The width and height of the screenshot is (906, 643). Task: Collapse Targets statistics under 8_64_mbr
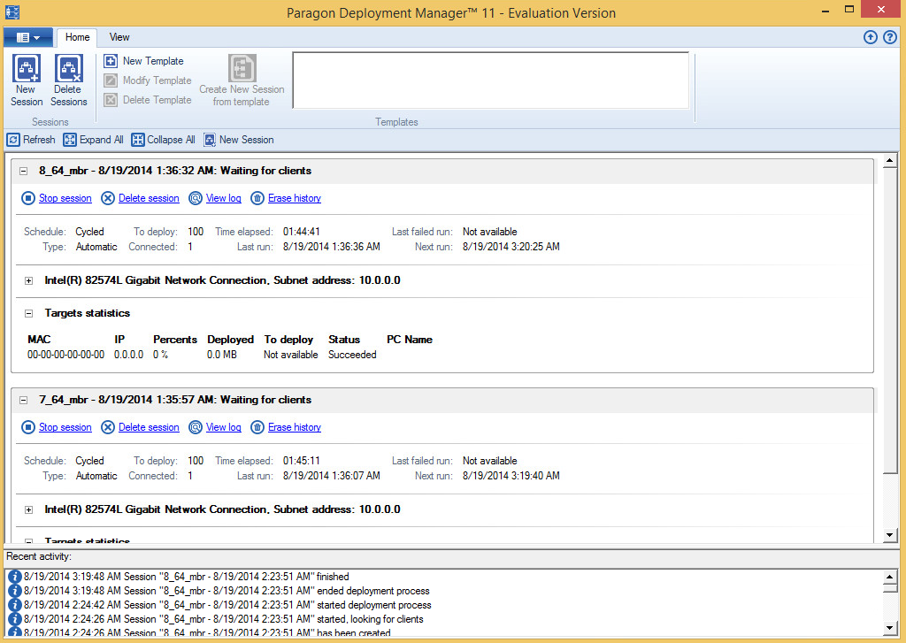(x=29, y=314)
